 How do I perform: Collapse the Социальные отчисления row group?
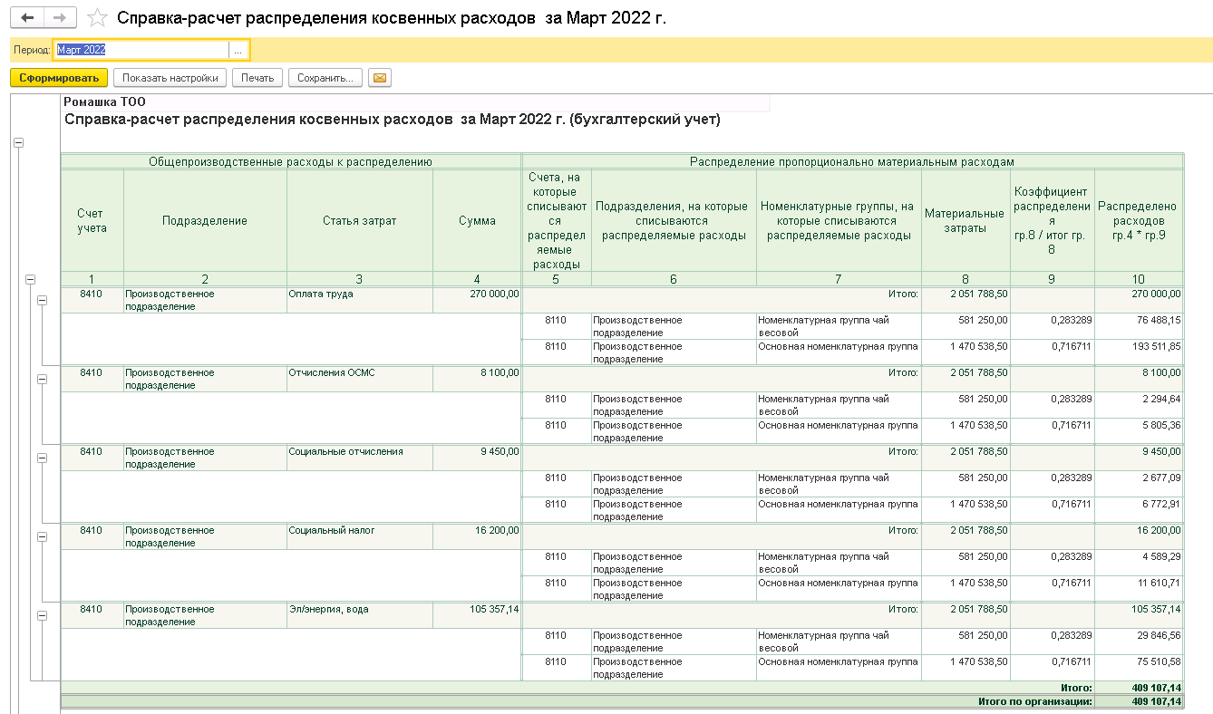(42, 458)
